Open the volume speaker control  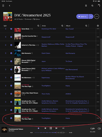coord(99,129)
